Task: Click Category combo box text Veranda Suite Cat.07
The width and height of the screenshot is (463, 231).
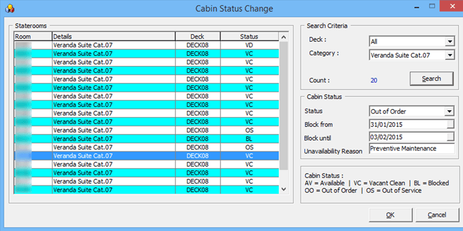Action: 401,55
